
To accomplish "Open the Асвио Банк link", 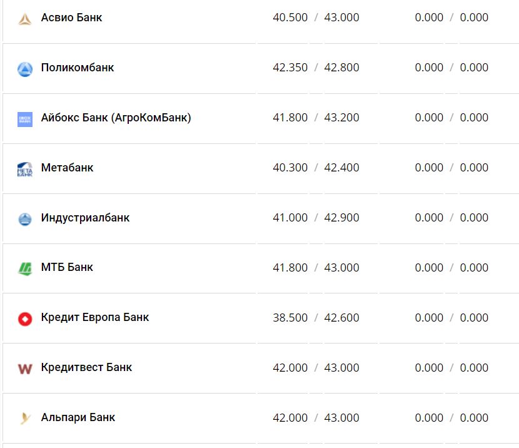I will (71, 18).
